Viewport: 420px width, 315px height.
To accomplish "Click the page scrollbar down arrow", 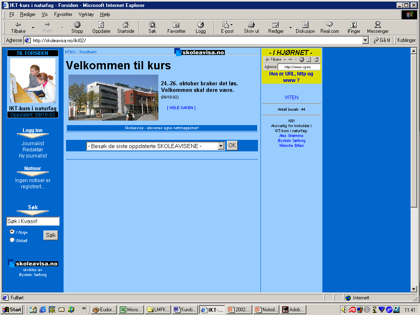I will (x=413, y=289).
